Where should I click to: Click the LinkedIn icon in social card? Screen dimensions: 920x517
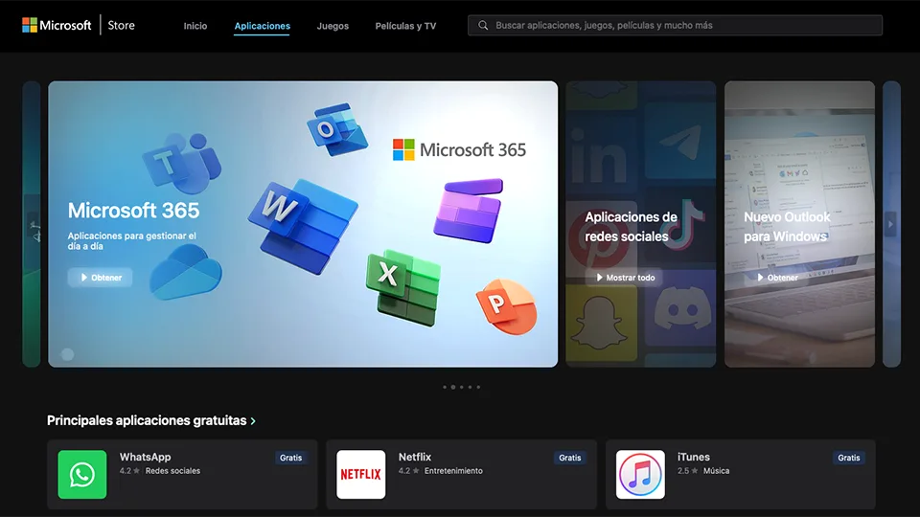point(598,155)
